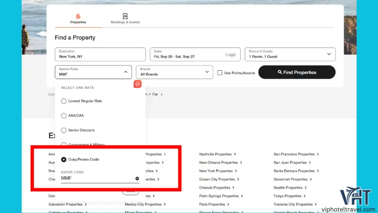Clear the promo code with the X icon
The height and width of the screenshot is (213, 378).
[137, 179]
